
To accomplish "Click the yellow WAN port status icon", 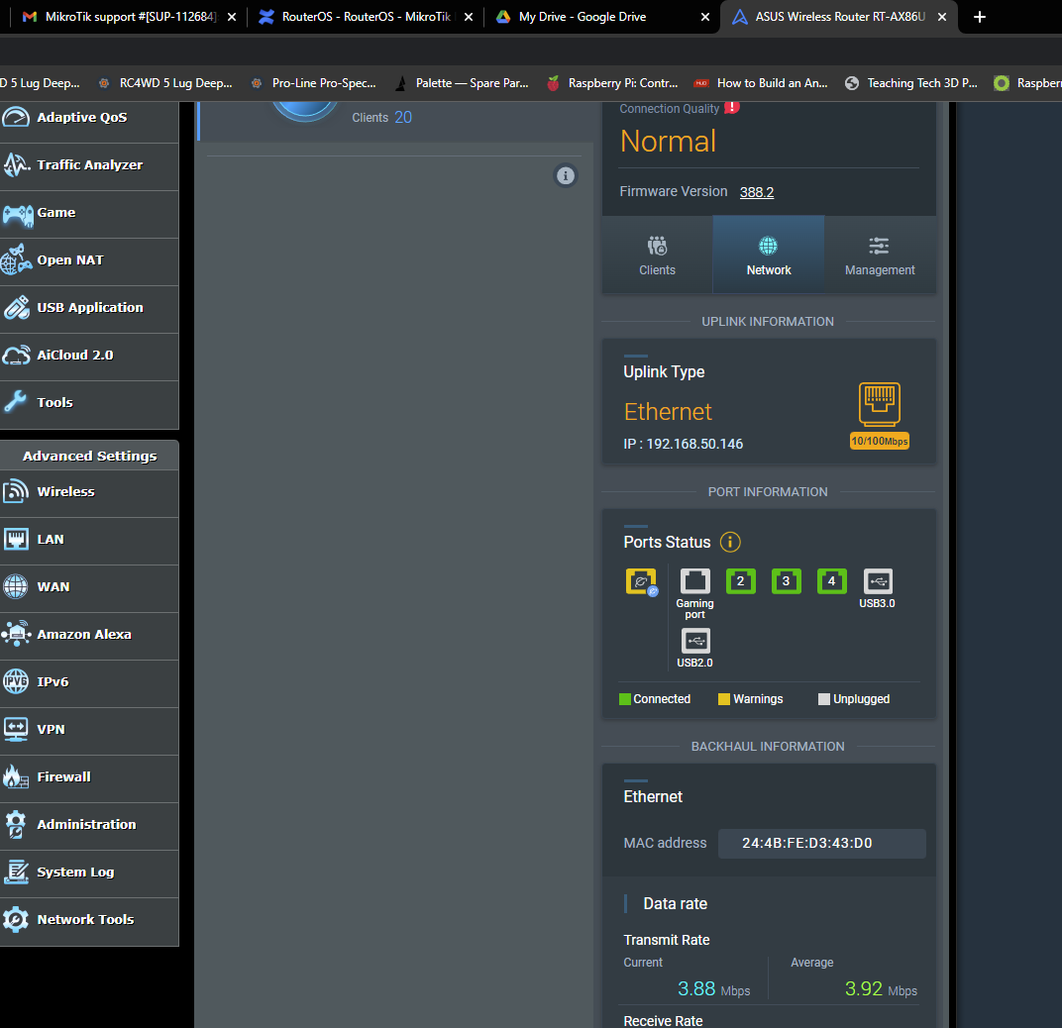I will pyautogui.click(x=641, y=581).
